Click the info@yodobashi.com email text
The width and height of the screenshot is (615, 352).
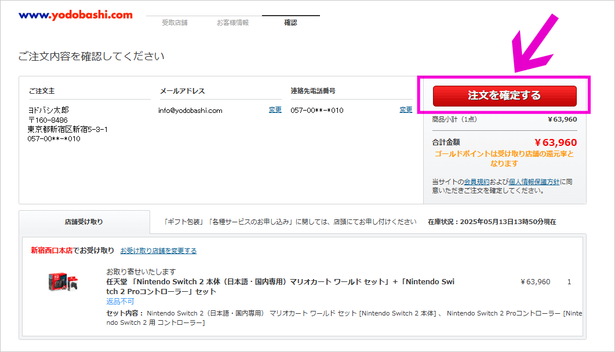(x=190, y=111)
